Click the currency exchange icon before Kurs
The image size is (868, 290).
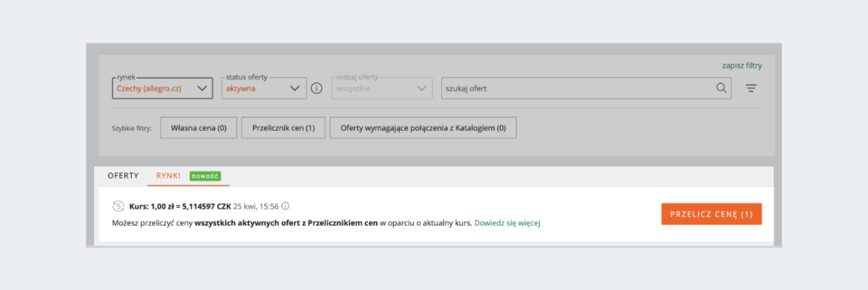point(119,206)
